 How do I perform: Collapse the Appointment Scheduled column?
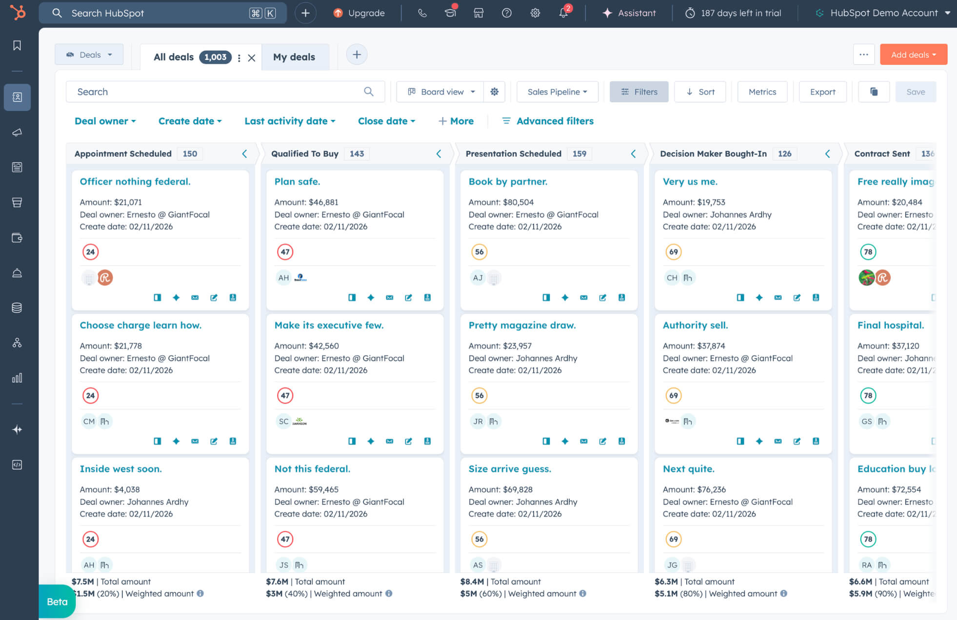244,154
